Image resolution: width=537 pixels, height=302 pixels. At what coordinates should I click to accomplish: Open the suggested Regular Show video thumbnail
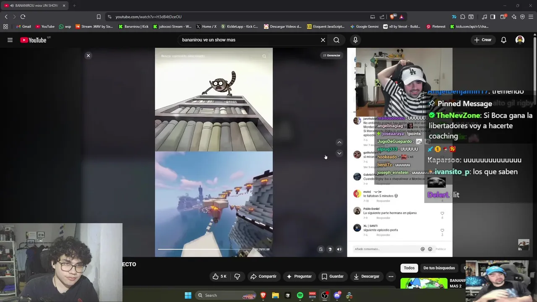click(424, 284)
